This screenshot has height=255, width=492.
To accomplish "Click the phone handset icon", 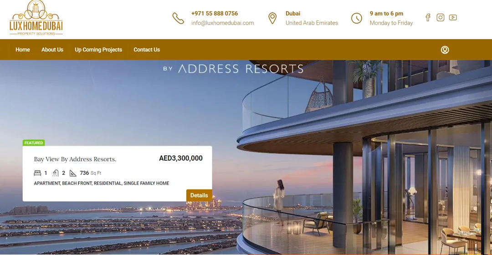I will [x=178, y=18].
